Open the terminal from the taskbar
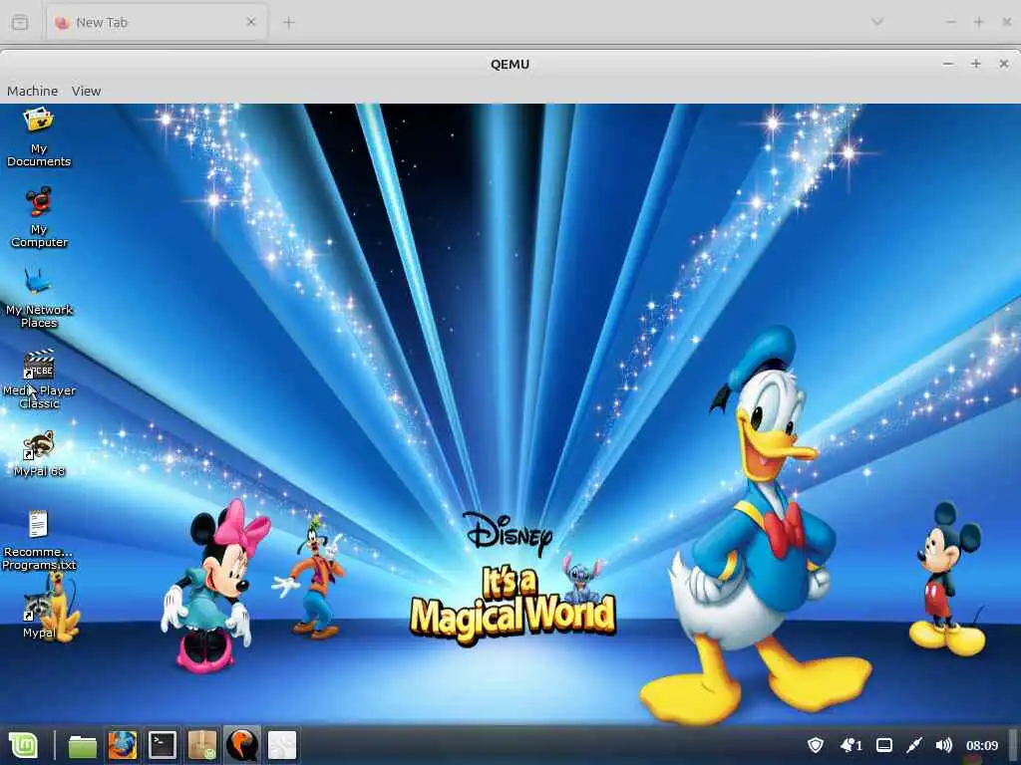This screenshot has height=765, width=1021. (x=163, y=745)
